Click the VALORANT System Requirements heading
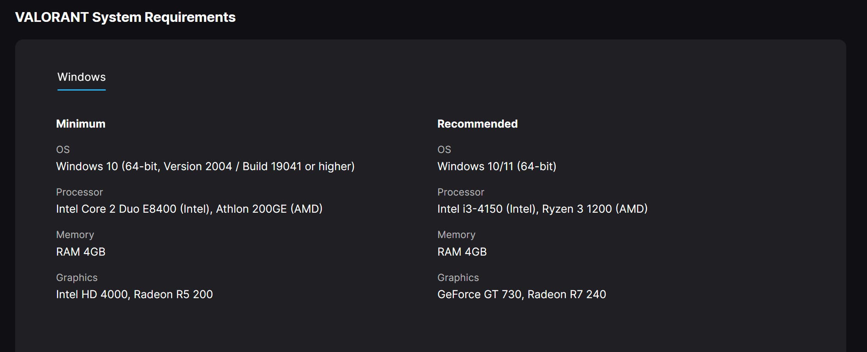This screenshot has height=352, width=867. [125, 17]
